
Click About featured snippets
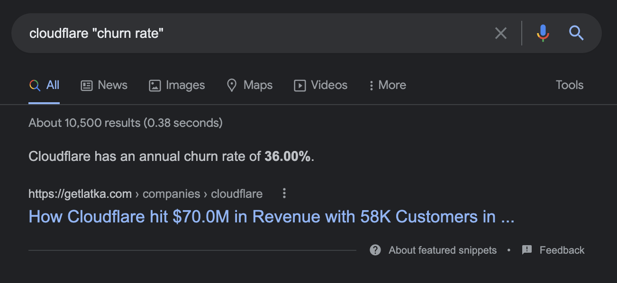click(x=442, y=250)
